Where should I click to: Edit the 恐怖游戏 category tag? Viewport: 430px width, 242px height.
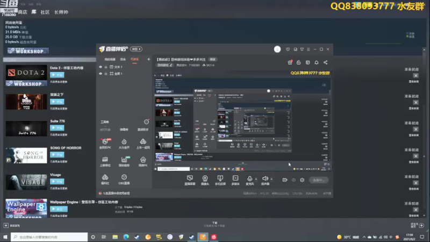coord(165,65)
